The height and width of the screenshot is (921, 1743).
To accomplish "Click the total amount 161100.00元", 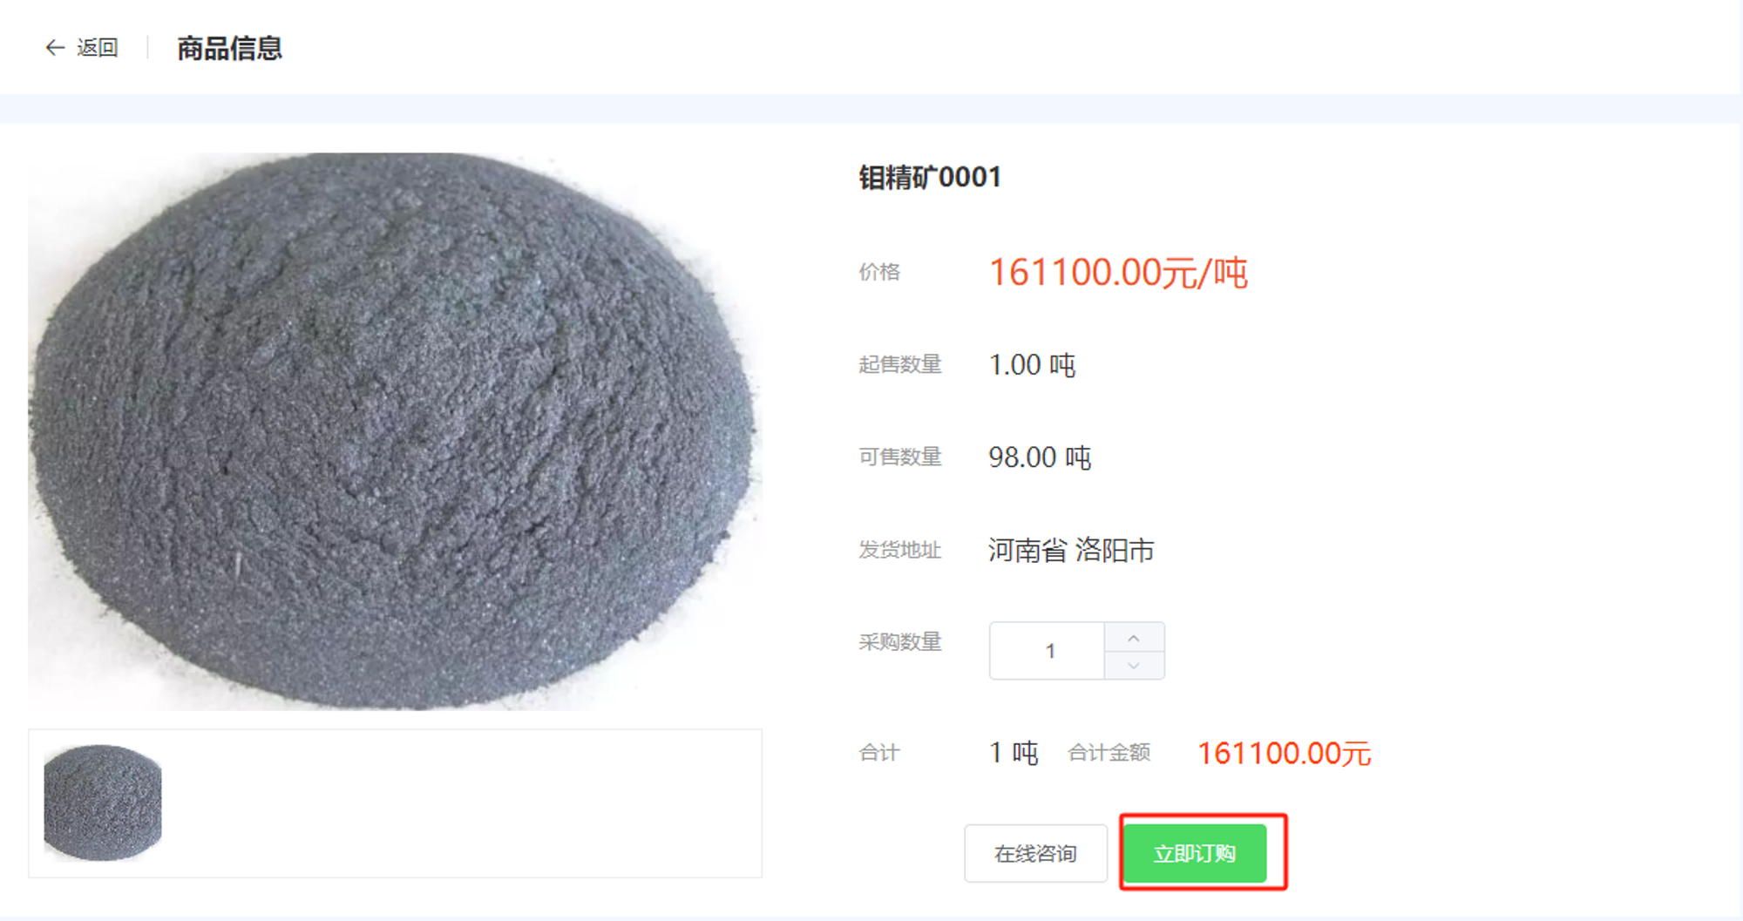I will click(1284, 753).
